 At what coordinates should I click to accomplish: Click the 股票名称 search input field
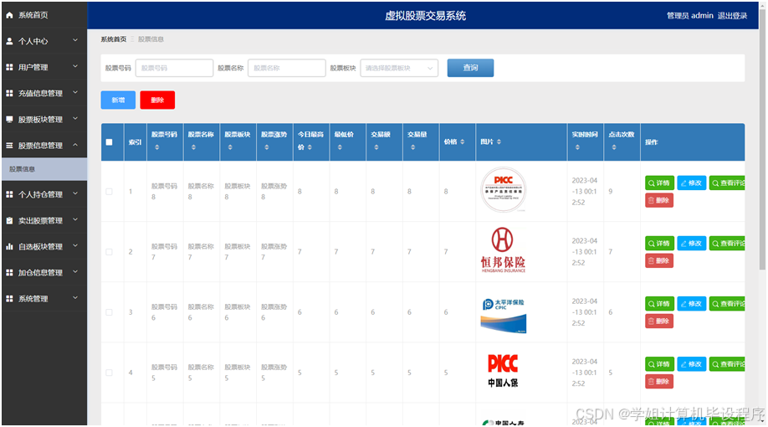(286, 68)
